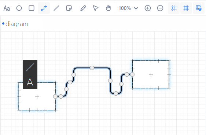Select the Pencil freehand draw tool

83,8
